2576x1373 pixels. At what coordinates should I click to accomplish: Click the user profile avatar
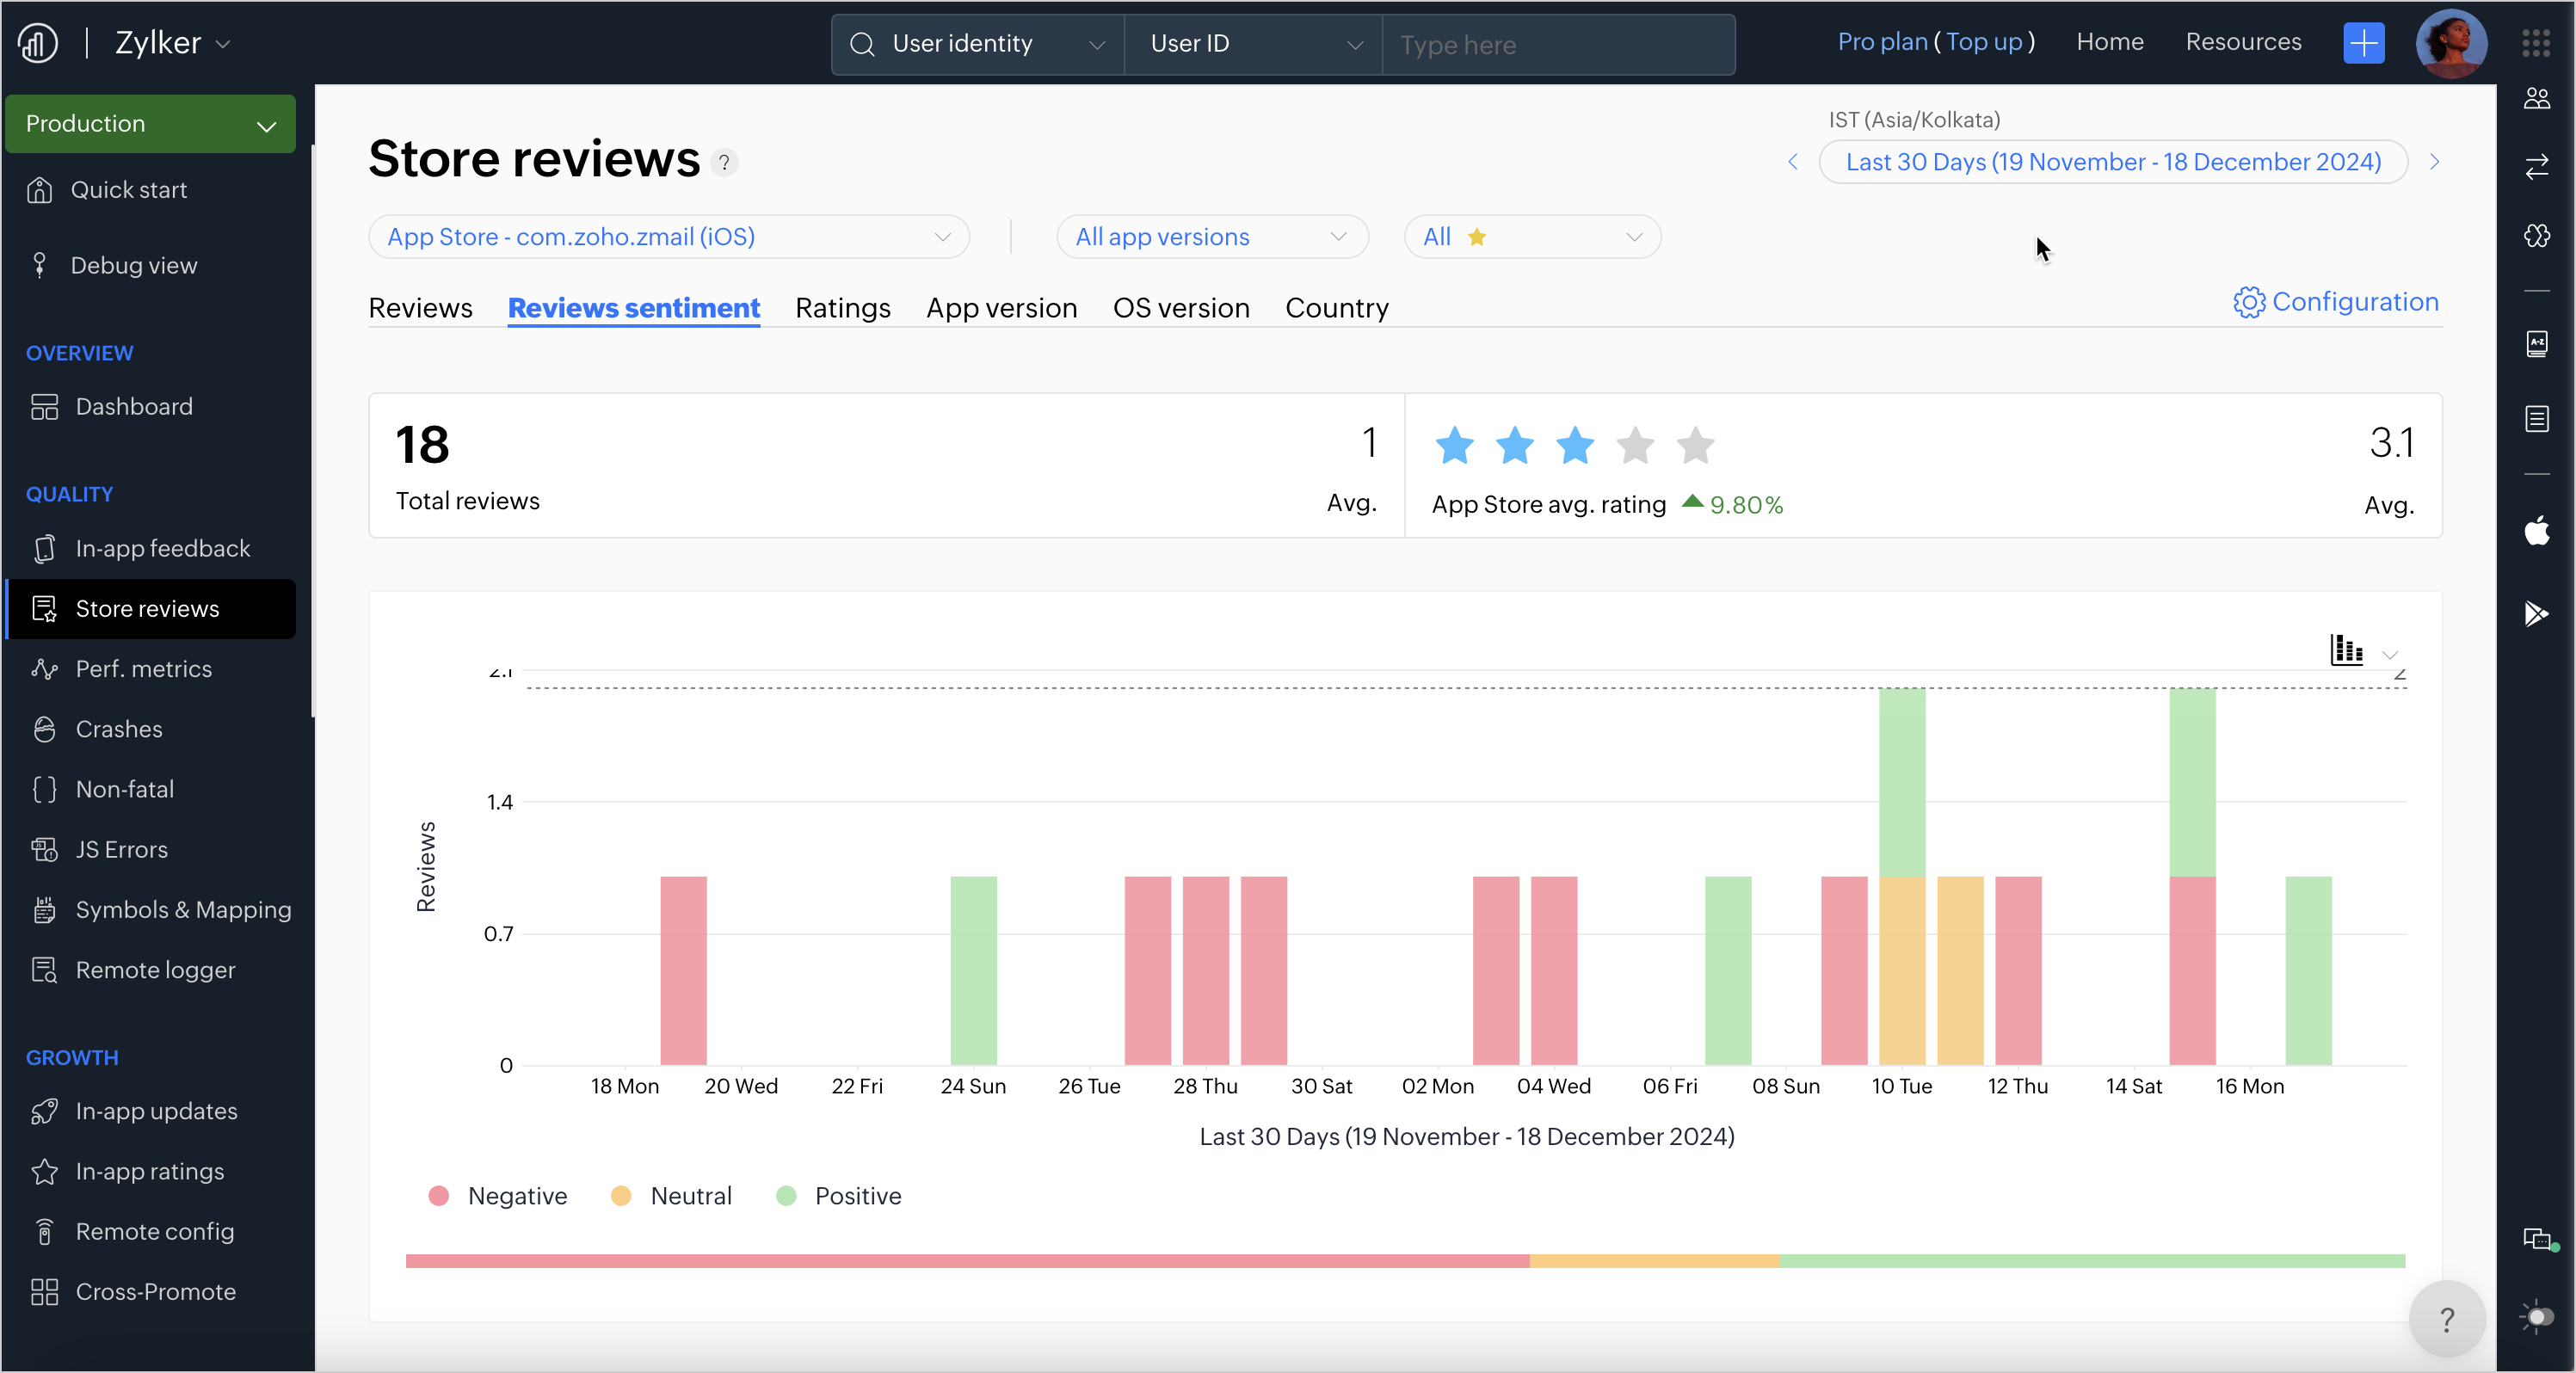(x=2450, y=43)
